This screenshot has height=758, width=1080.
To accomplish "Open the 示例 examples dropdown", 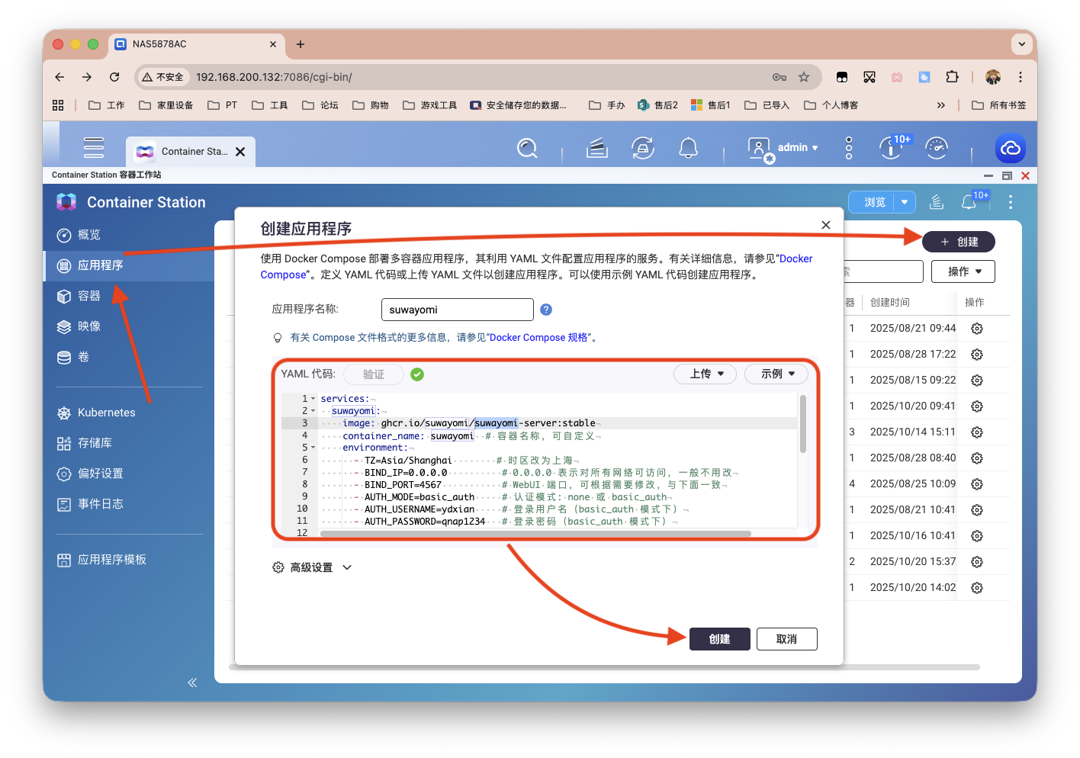I will pos(777,374).
